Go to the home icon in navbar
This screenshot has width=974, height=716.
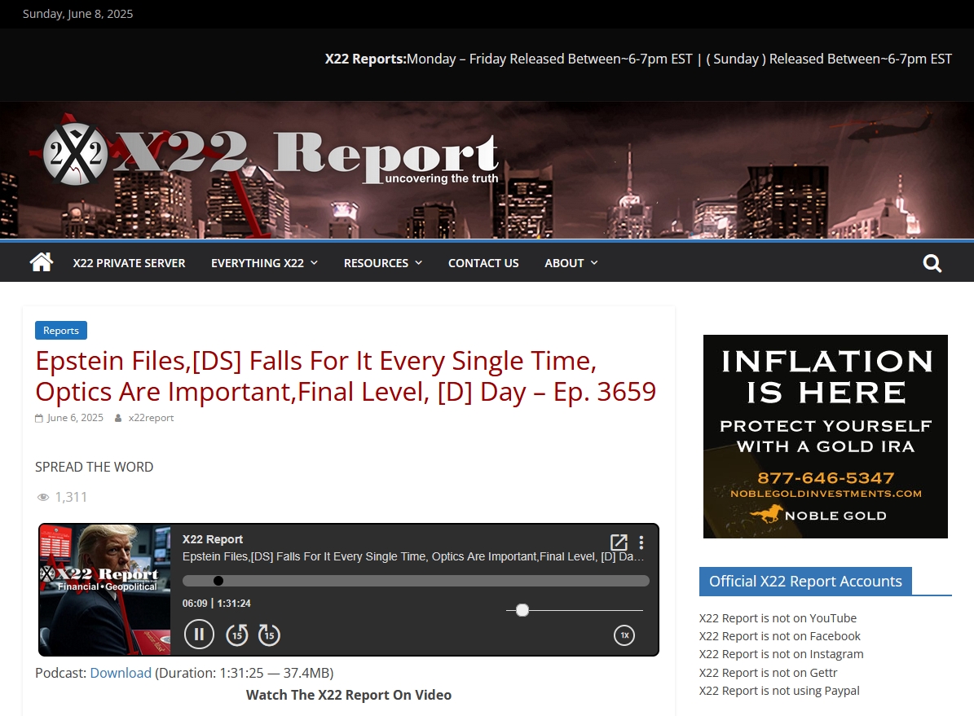point(42,262)
